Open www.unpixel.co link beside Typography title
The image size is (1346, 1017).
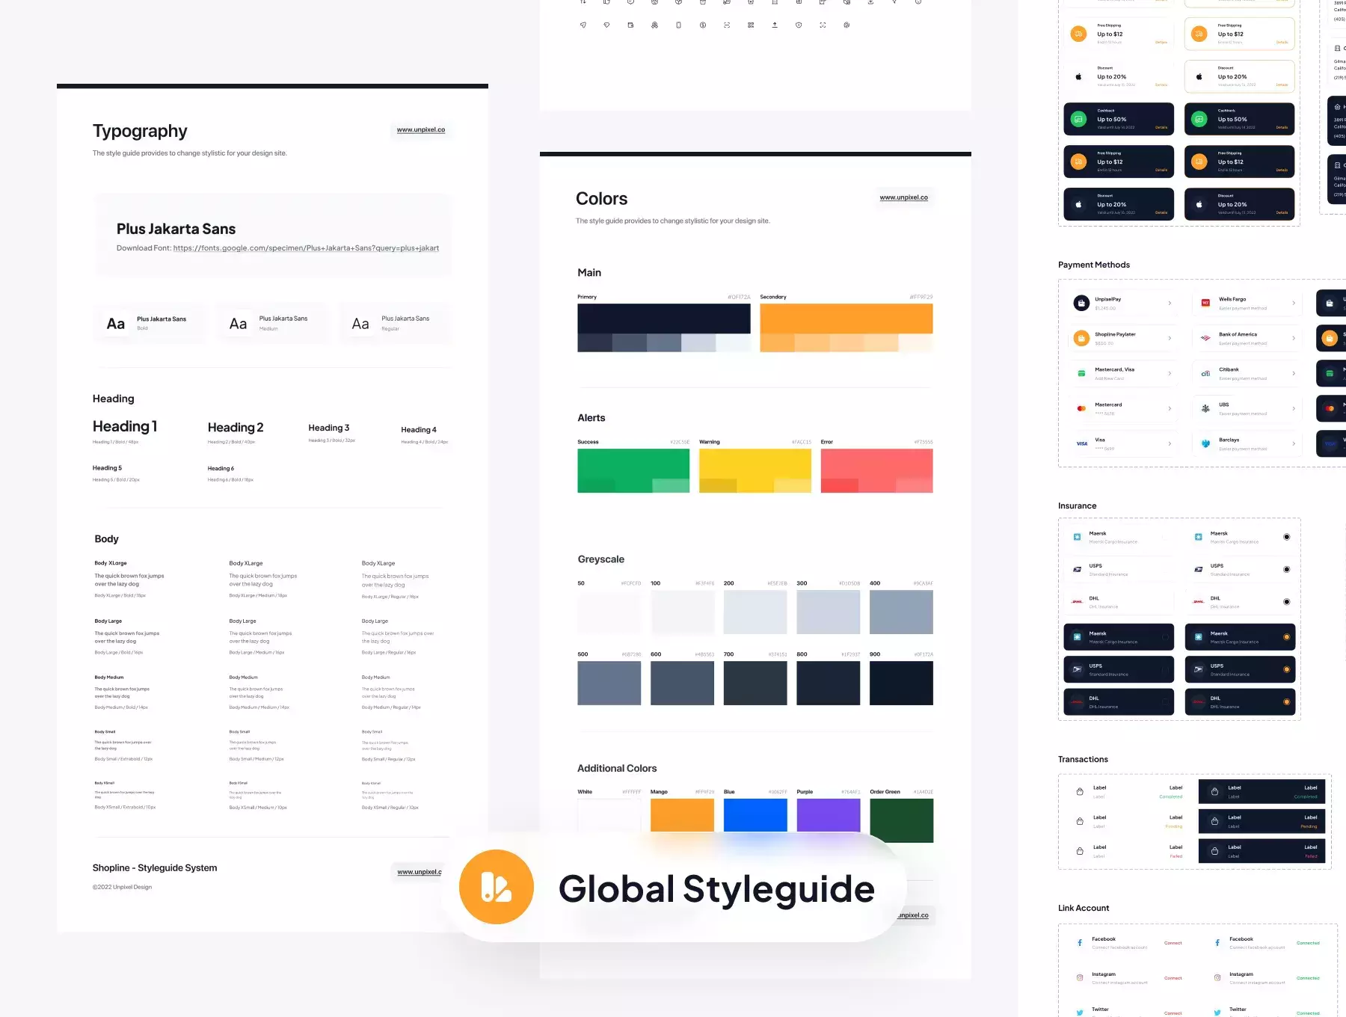tap(421, 130)
